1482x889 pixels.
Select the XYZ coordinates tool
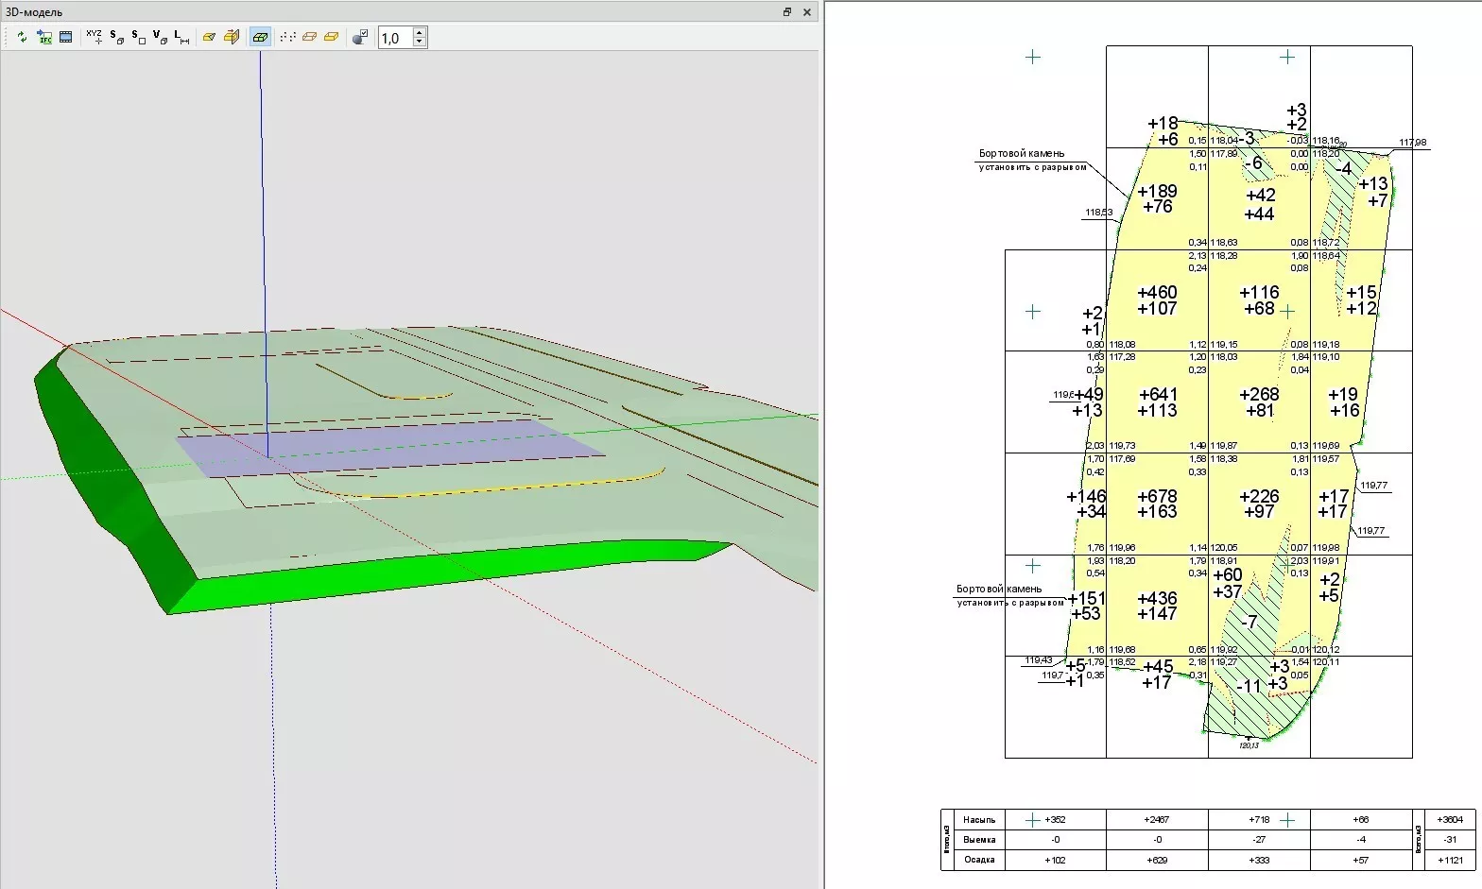tap(94, 37)
